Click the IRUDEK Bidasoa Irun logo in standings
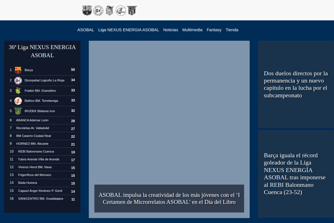 click(18, 111)
